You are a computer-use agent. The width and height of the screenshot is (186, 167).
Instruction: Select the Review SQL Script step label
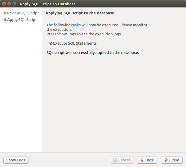[23, 13]
